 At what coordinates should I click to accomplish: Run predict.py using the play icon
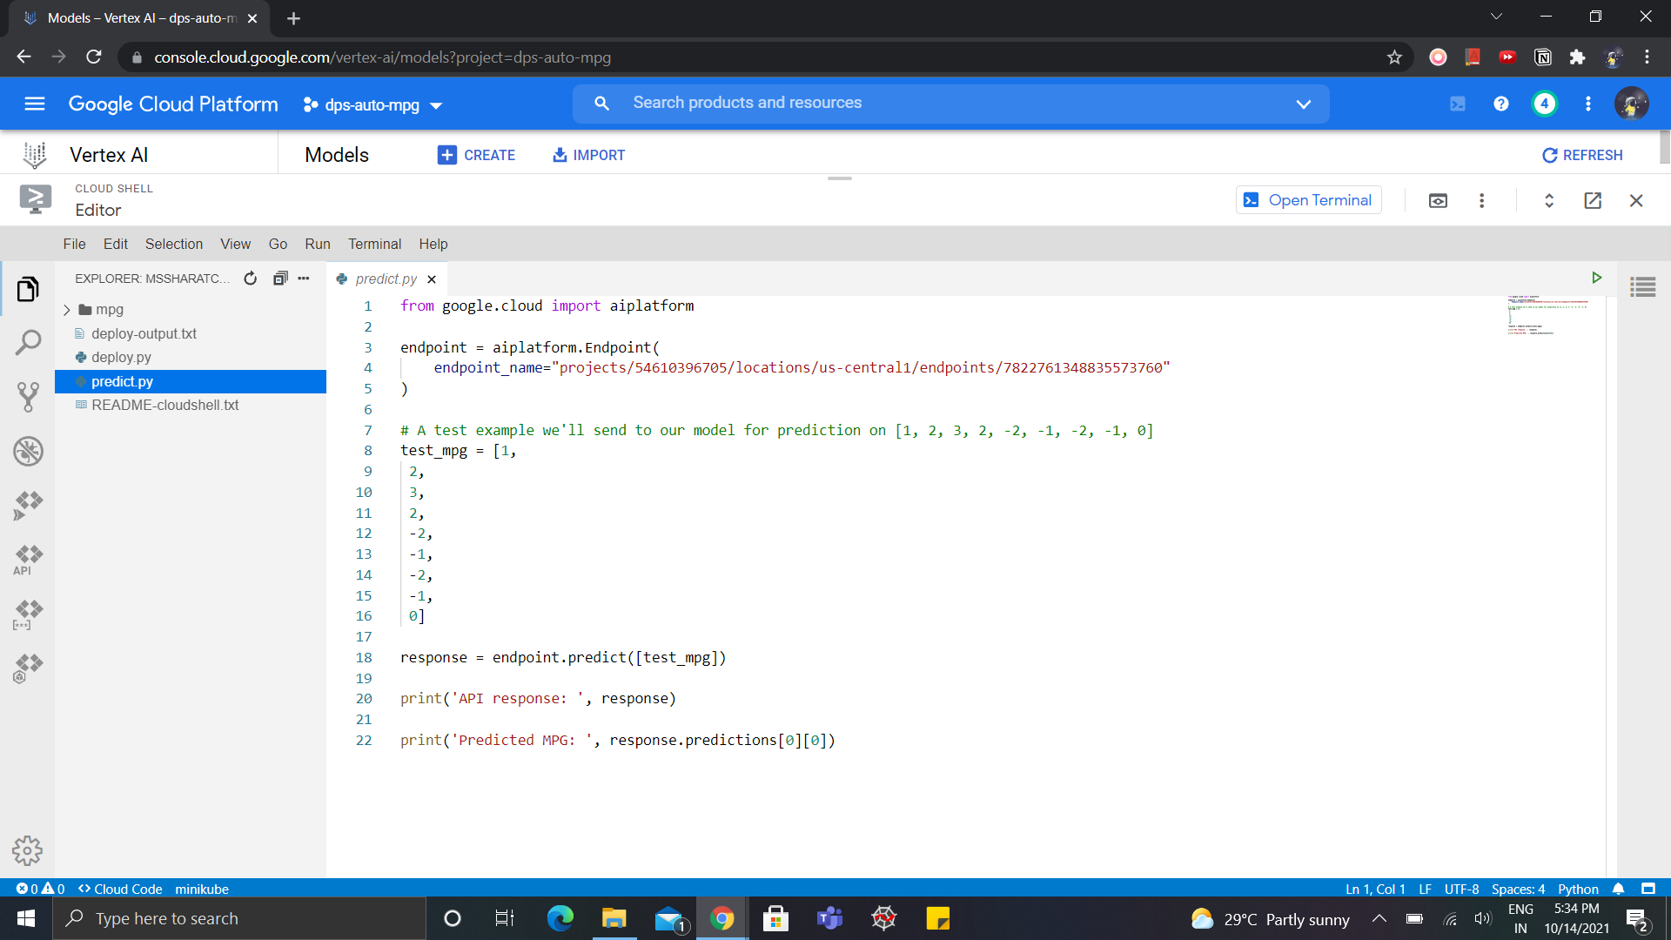click(x=1597, y=278)
